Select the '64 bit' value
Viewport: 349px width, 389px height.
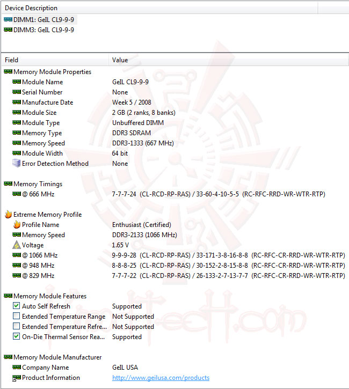point(120,153)
